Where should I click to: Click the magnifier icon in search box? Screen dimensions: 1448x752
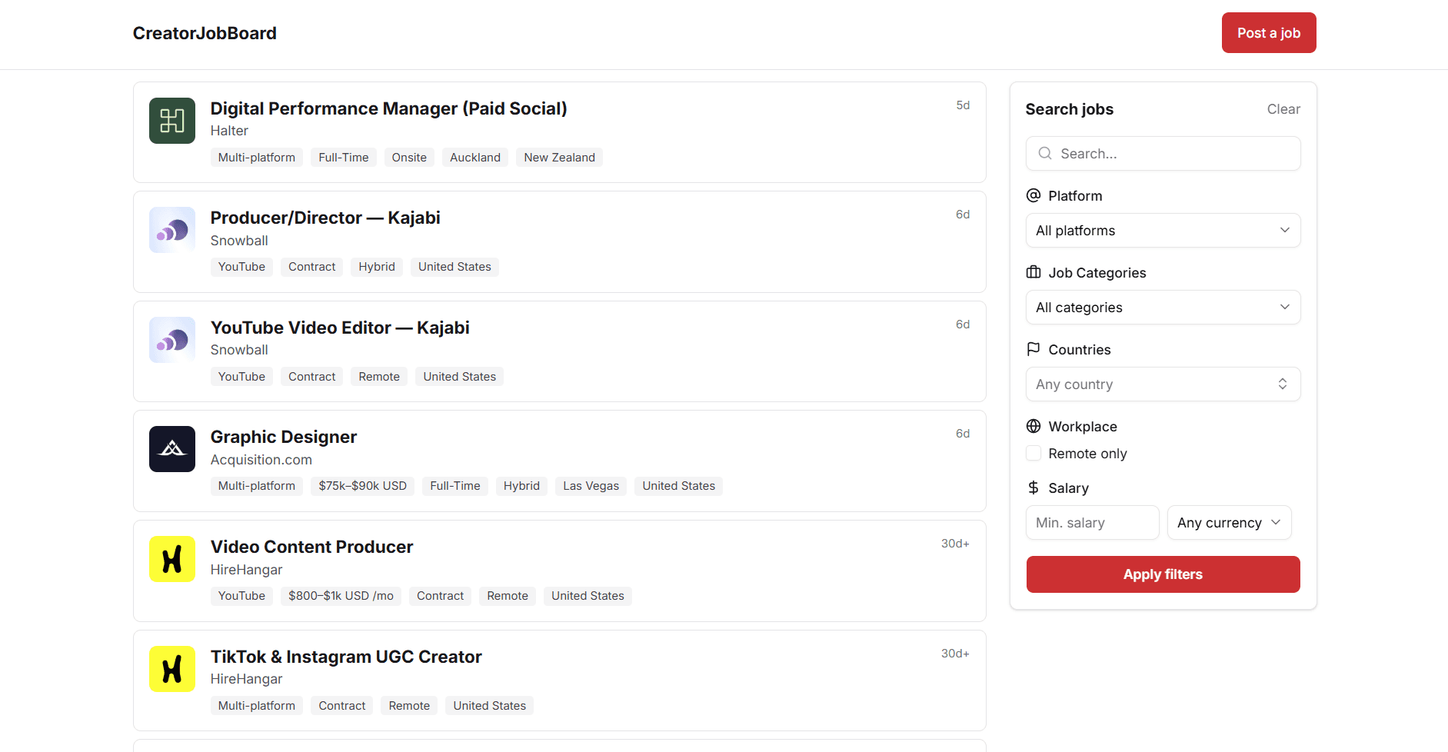(x=1045, y=154)
